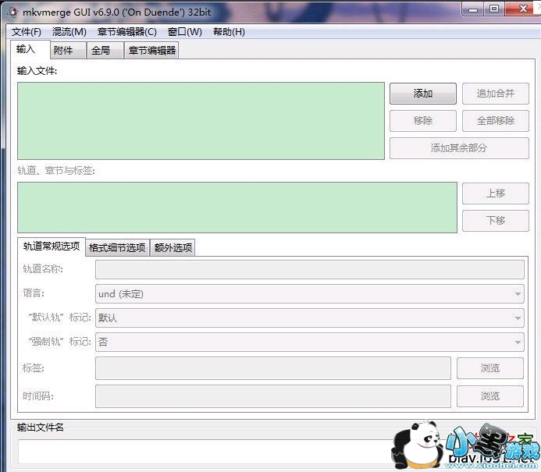The height and width of the screenshot is (472, 541).
Task: Click the 轨道名称 input field
Action: [x=310, y=270]
